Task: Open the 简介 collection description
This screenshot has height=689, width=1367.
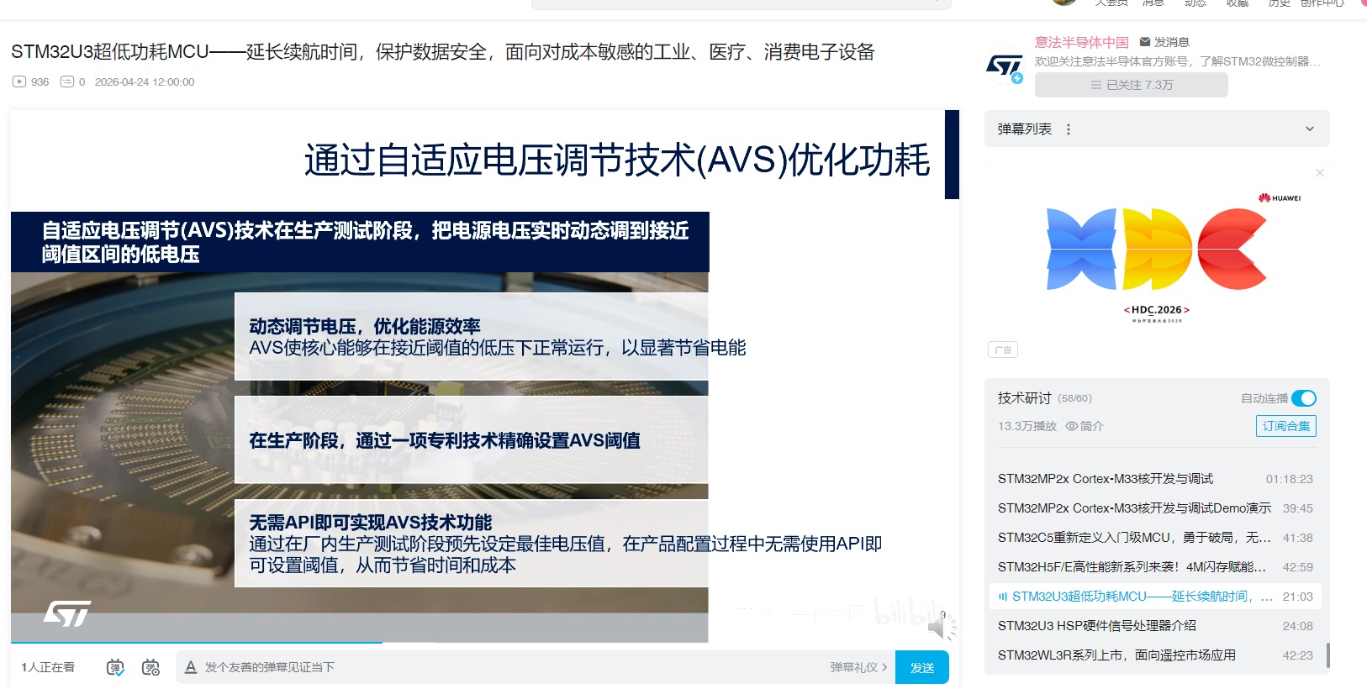Action: (1091, 426)
